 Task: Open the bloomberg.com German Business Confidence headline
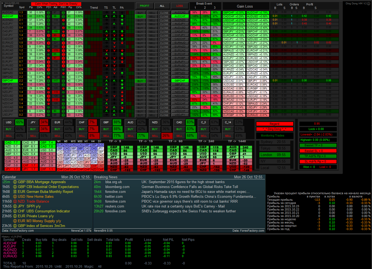190,187
